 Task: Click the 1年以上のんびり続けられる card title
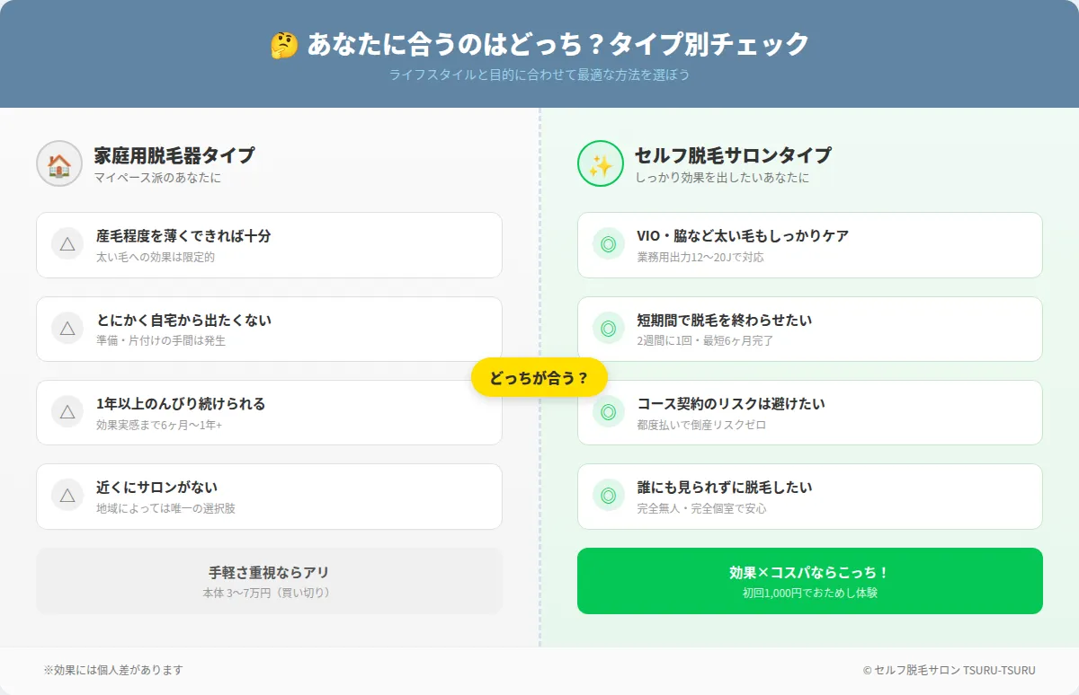tap(181, 404)
